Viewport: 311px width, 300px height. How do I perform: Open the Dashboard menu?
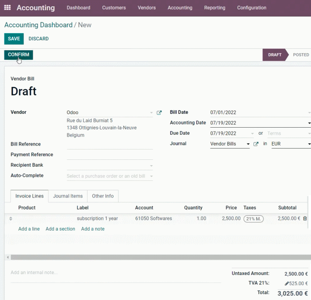79,8
